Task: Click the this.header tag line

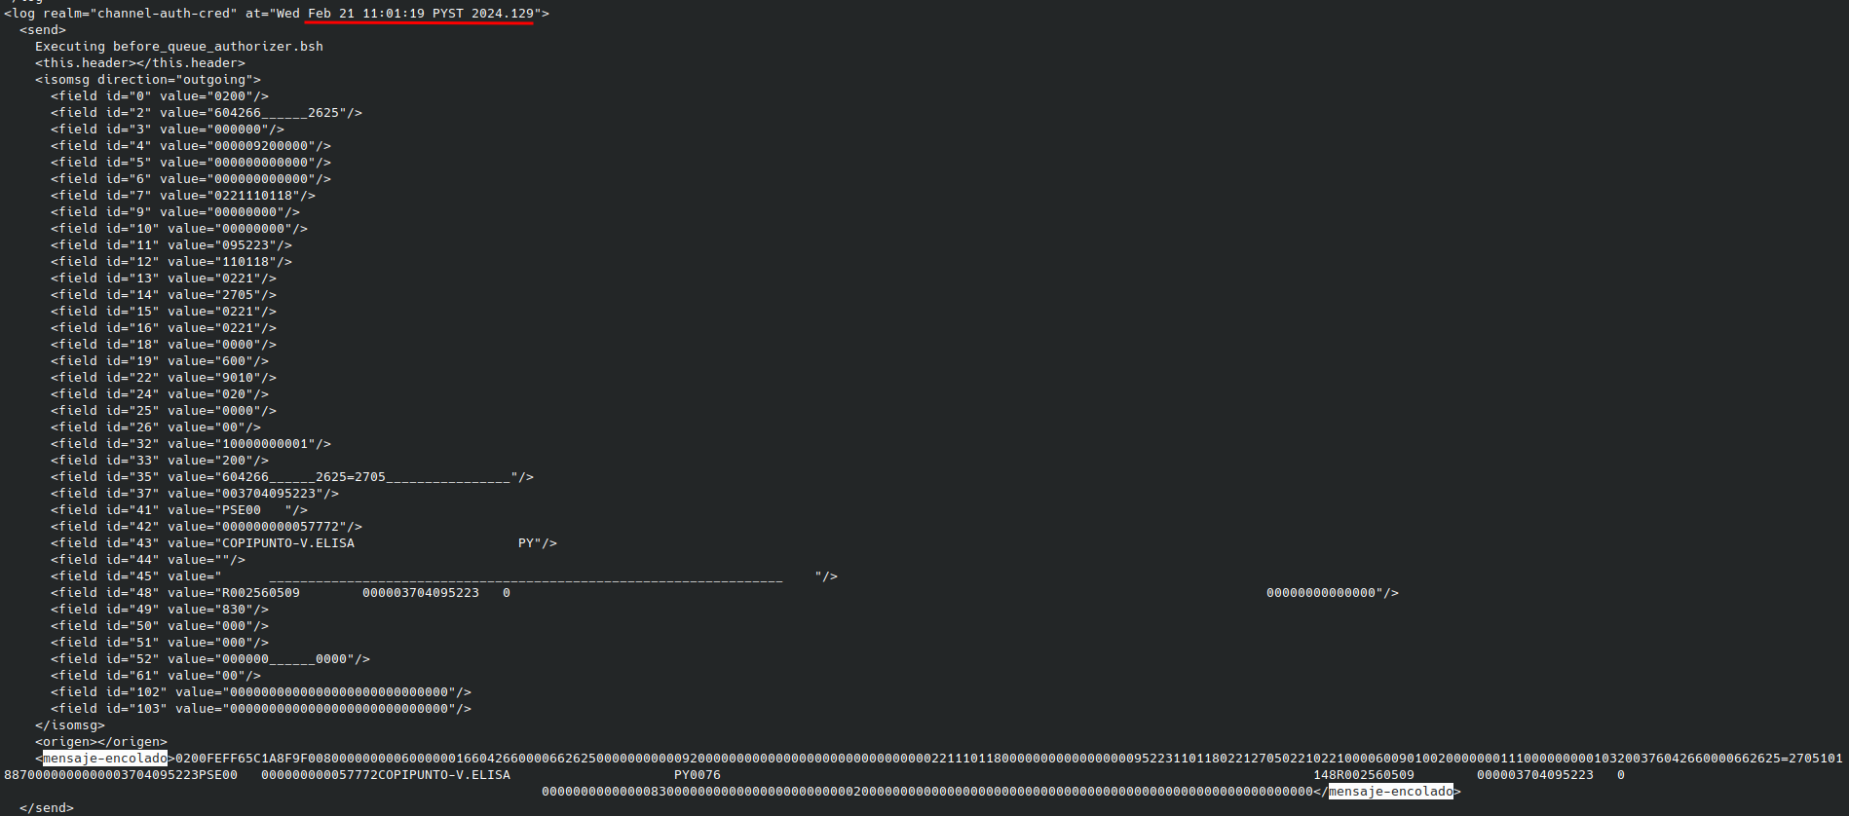Action: coord(140,63)
